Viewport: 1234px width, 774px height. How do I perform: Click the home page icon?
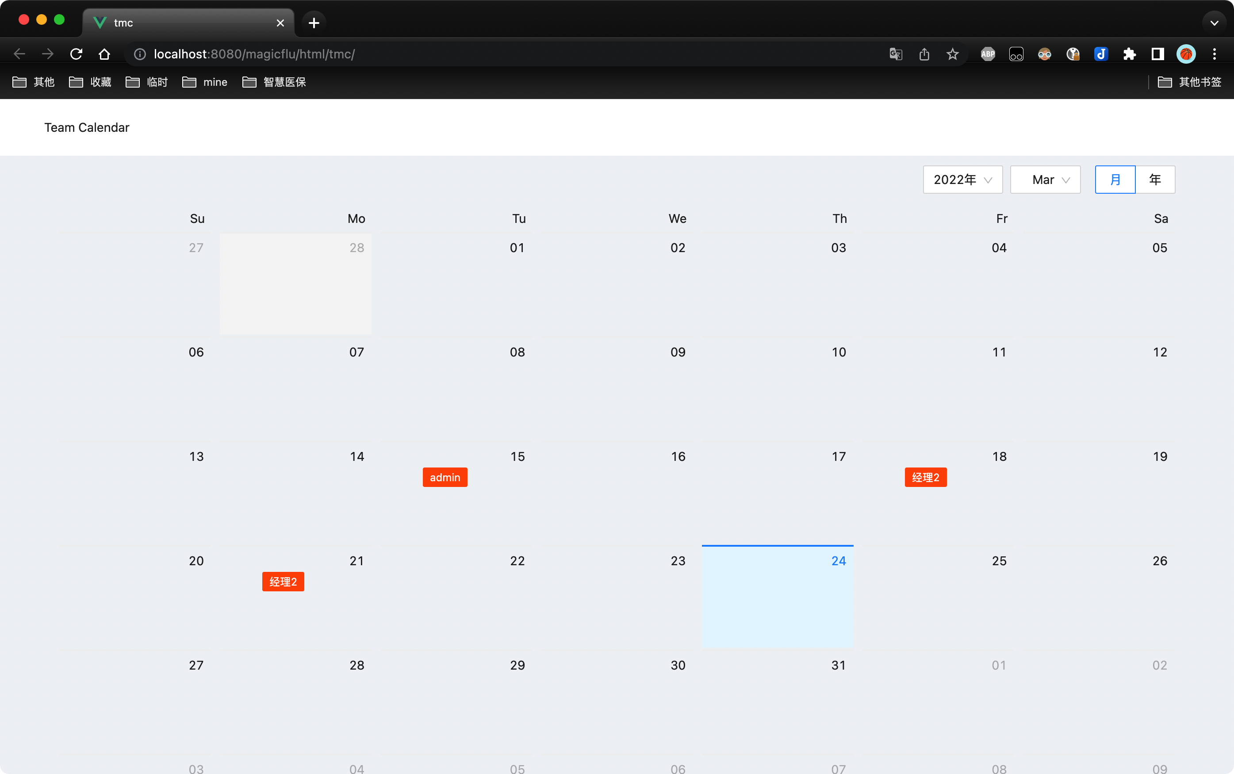pyautogui.click(x=104, y=54)
